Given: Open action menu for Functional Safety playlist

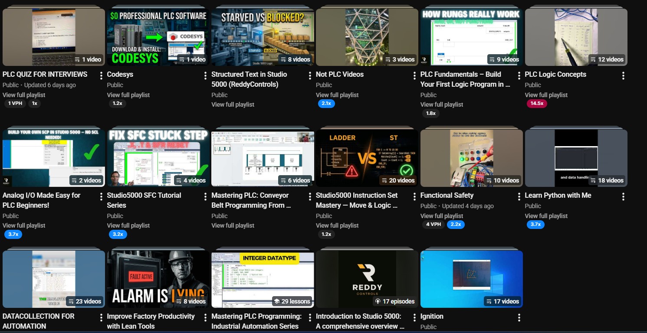Looking at the screenshot, I should click(x=519, y=197).
